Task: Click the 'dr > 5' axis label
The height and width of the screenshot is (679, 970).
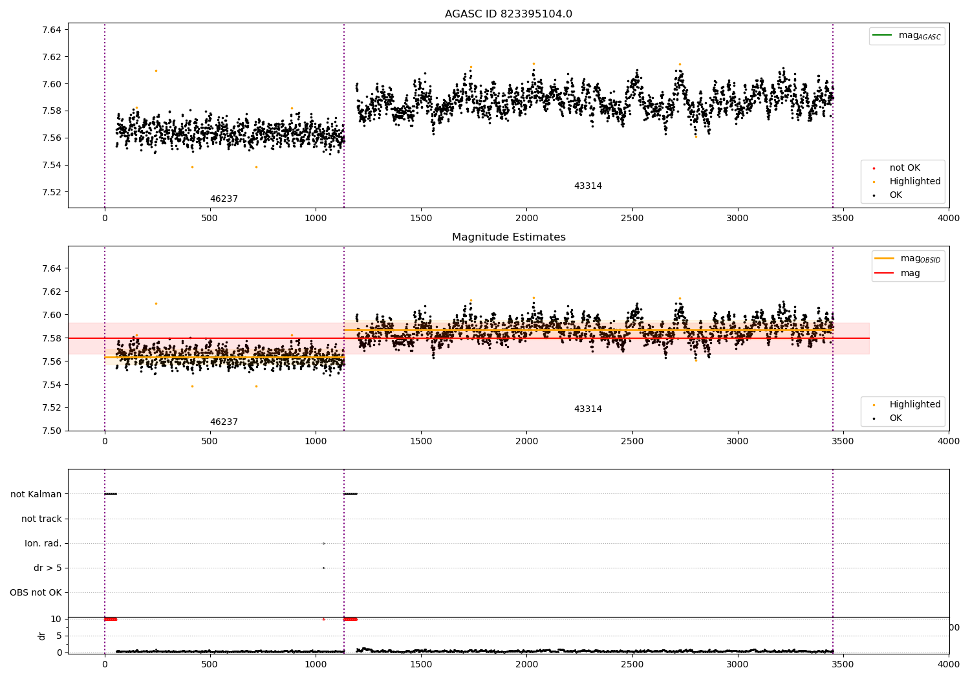Action: 48,568
